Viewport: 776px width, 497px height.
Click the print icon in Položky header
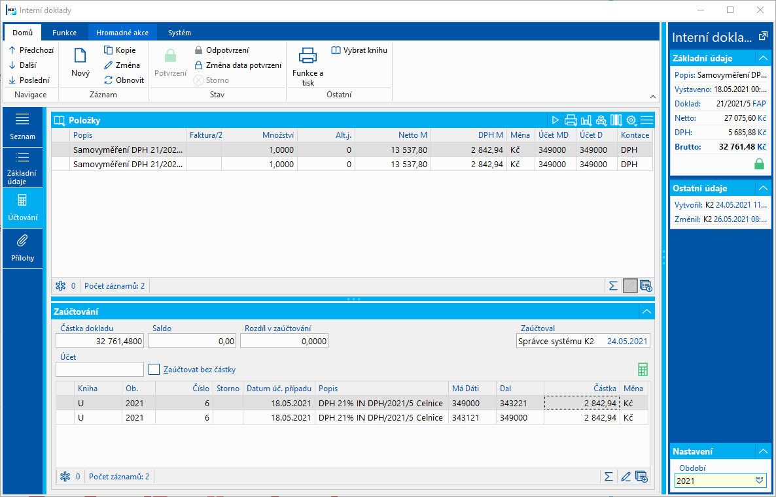tap(571, 120)
